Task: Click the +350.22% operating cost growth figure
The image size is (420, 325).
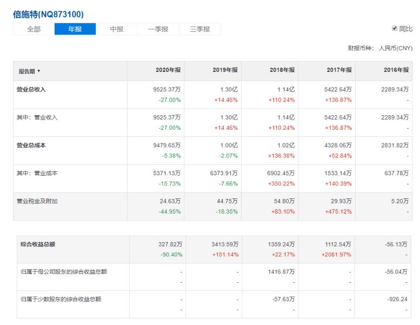Action: 281,183
